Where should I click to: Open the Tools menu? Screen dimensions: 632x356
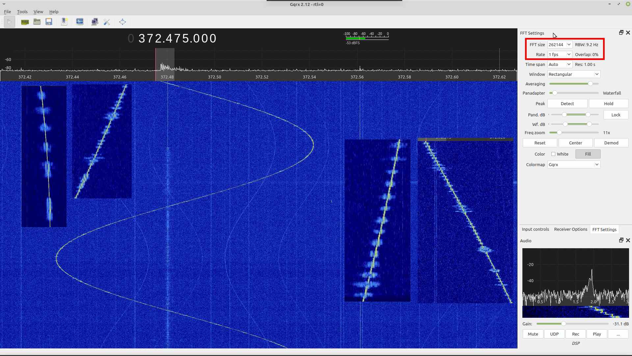22,12
